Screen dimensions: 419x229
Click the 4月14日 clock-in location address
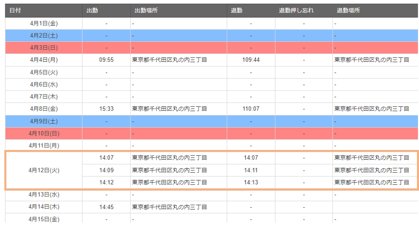(169, 207)
